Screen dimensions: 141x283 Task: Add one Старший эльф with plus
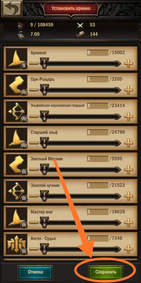pos(129,143)
